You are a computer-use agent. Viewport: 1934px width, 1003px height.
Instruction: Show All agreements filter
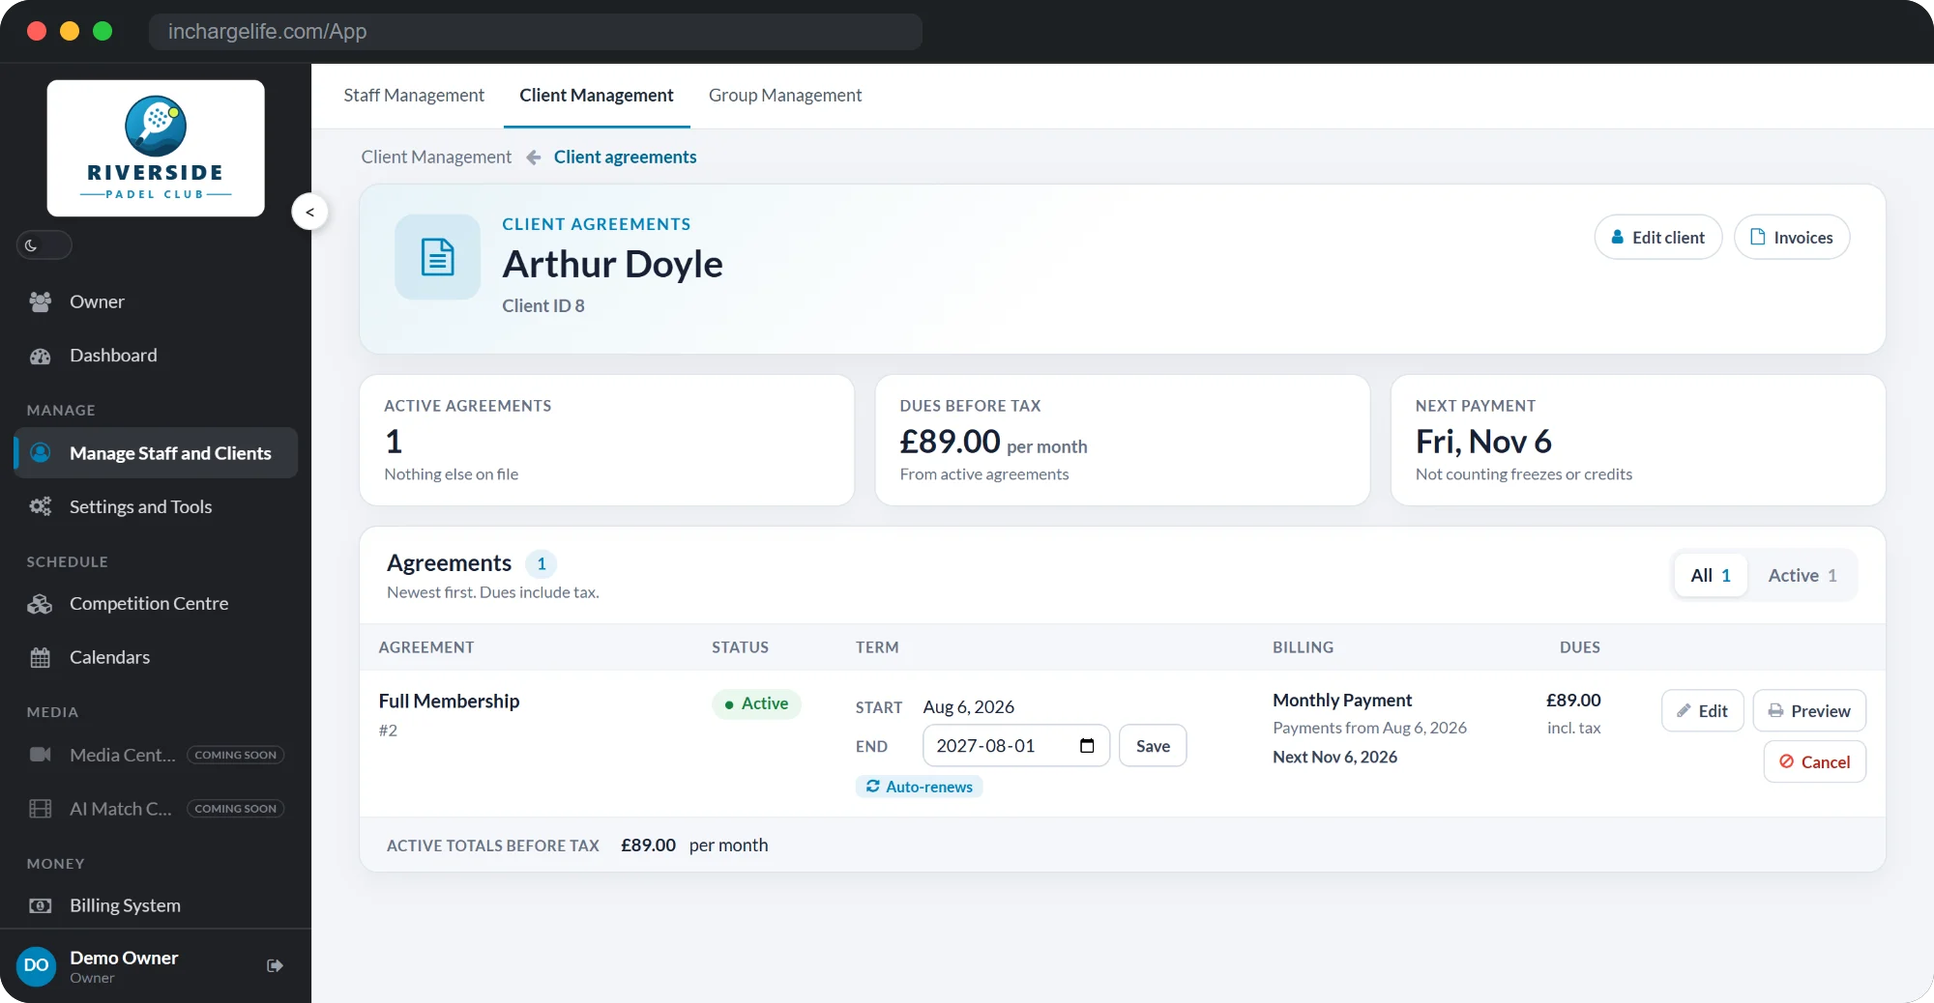pyautogui.click(x=1711, y=576)
